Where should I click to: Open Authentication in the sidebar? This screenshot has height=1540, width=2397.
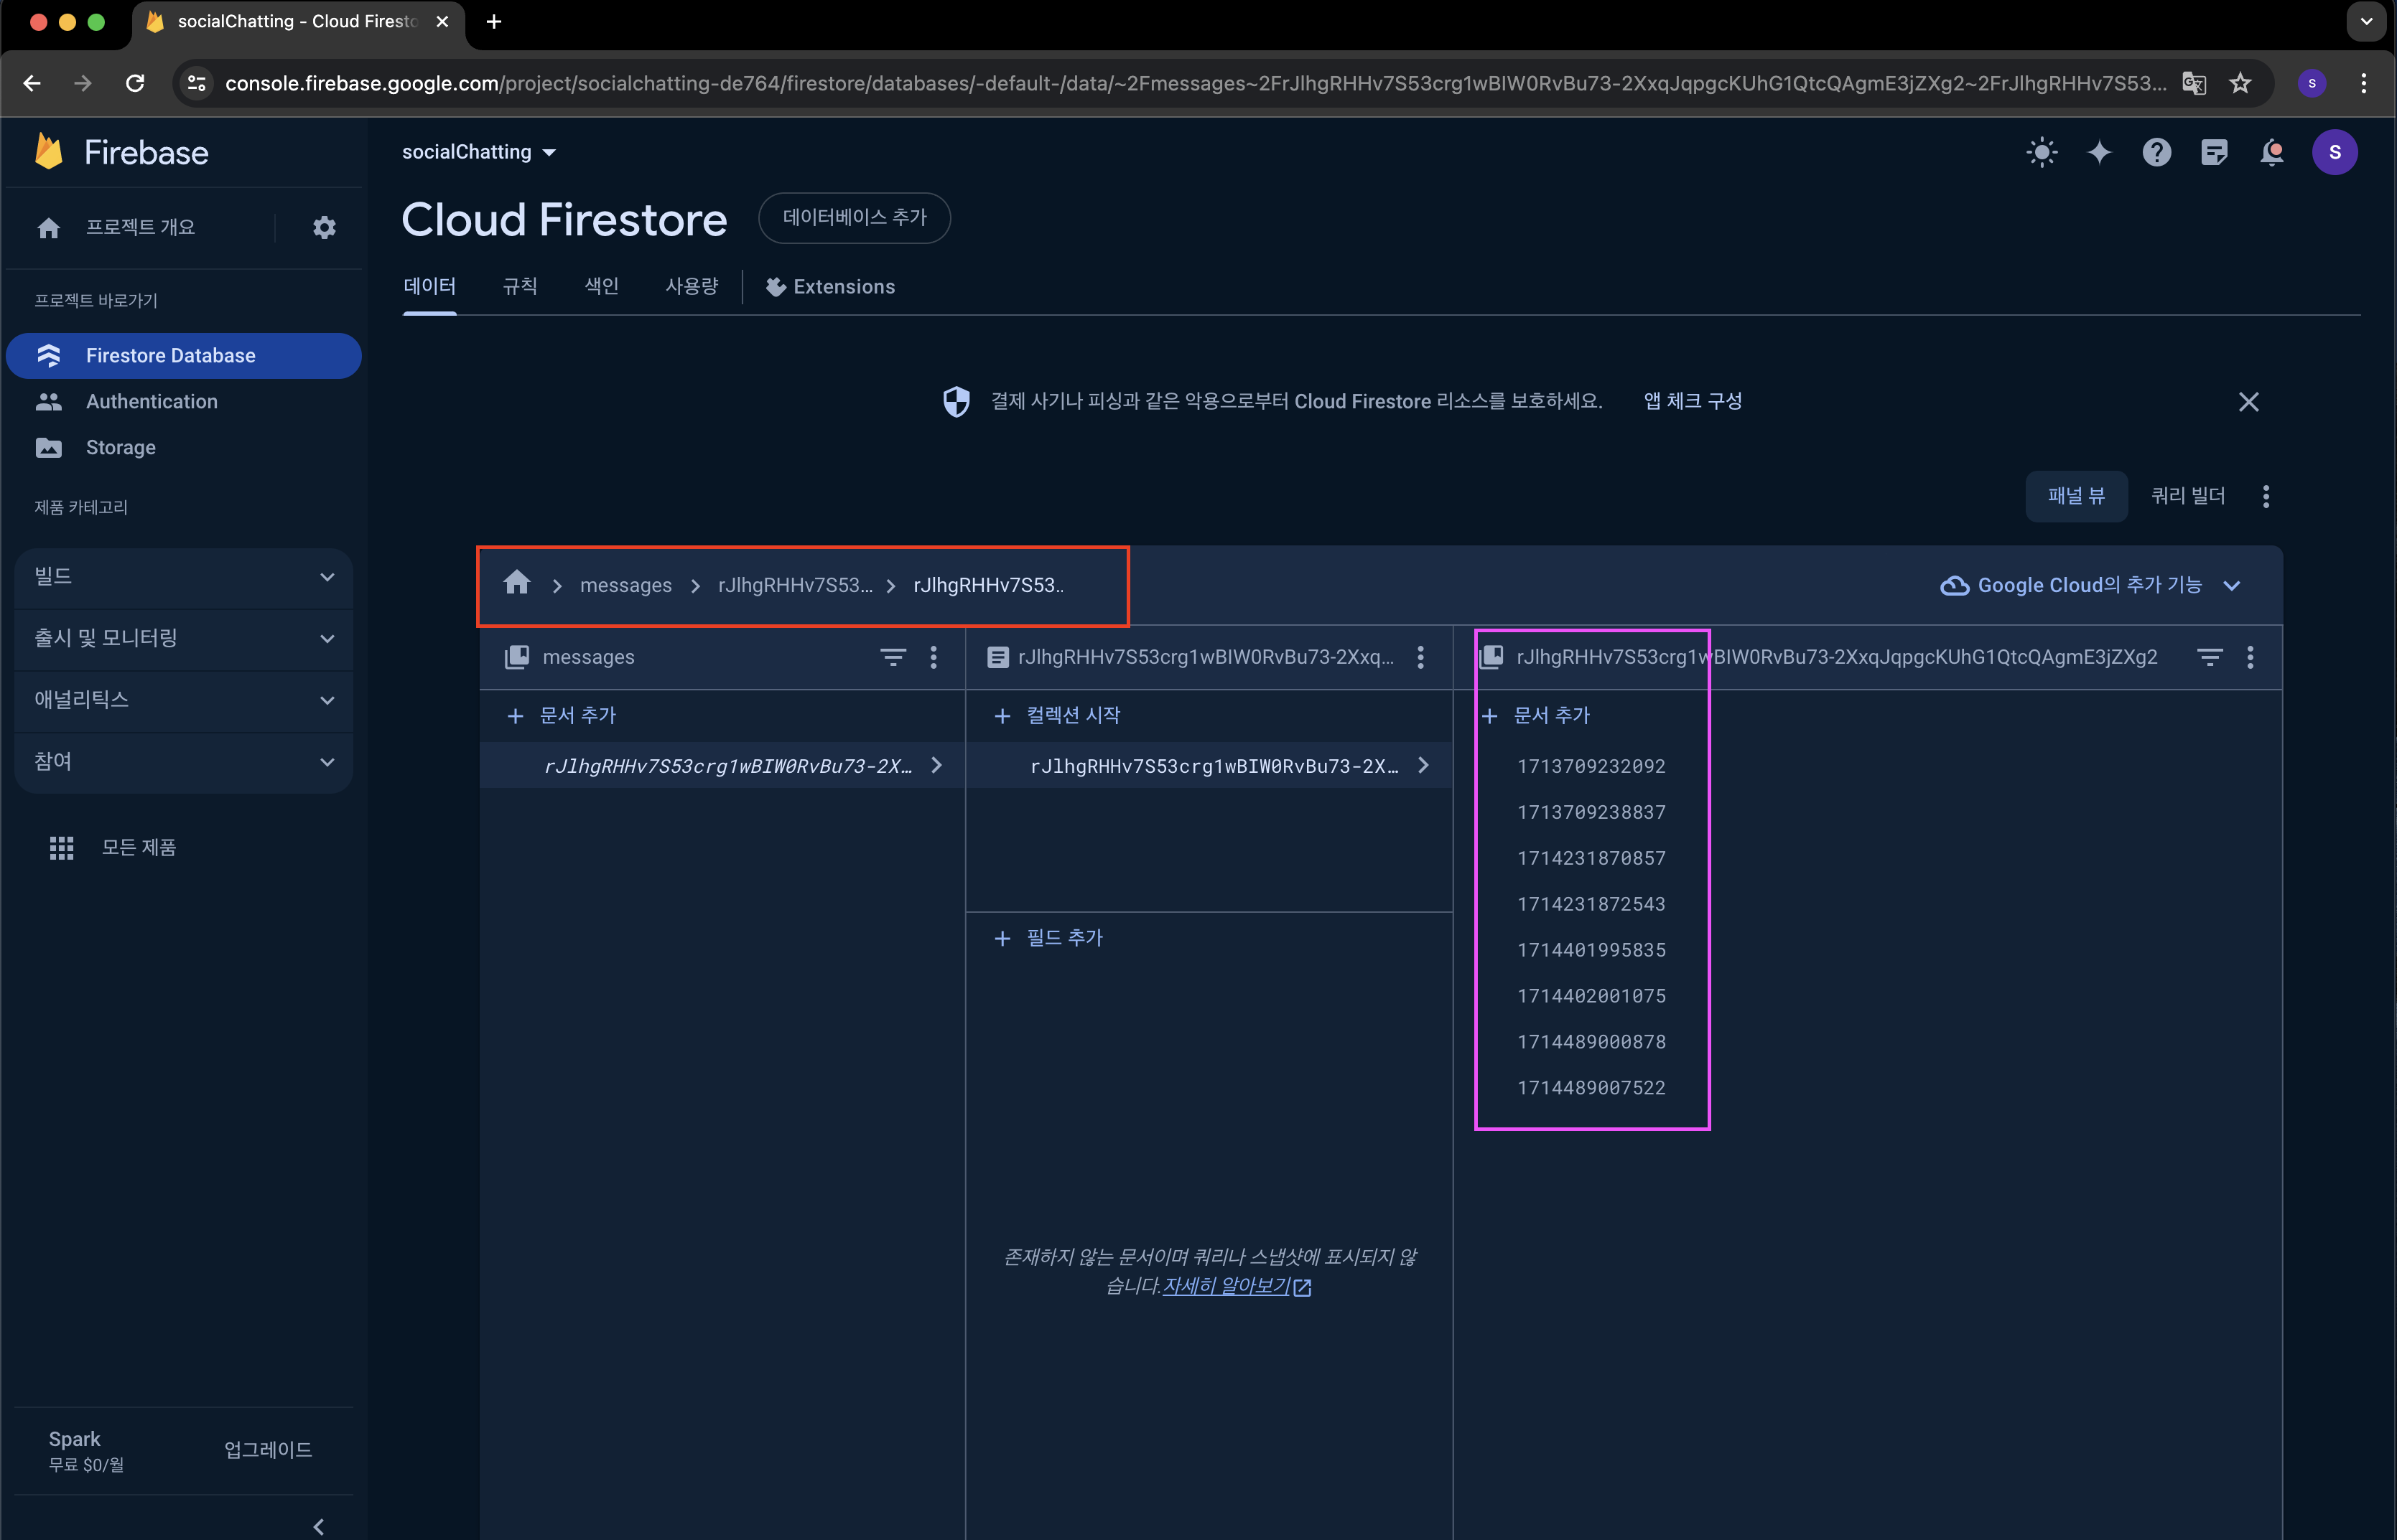[x=151, y=401]
